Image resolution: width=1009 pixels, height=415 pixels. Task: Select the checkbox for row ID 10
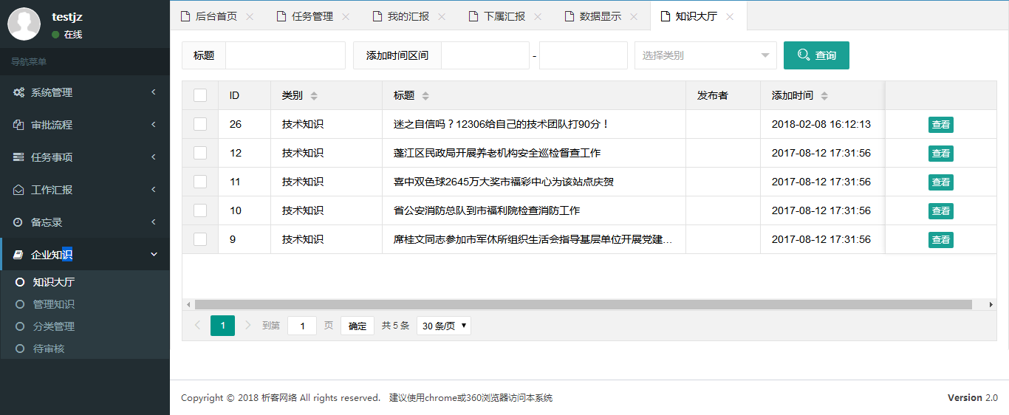(x=200, y=210)
